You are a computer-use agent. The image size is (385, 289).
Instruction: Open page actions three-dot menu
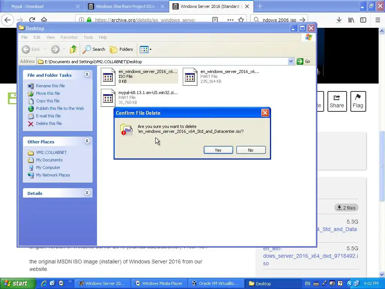coord(230,20)
